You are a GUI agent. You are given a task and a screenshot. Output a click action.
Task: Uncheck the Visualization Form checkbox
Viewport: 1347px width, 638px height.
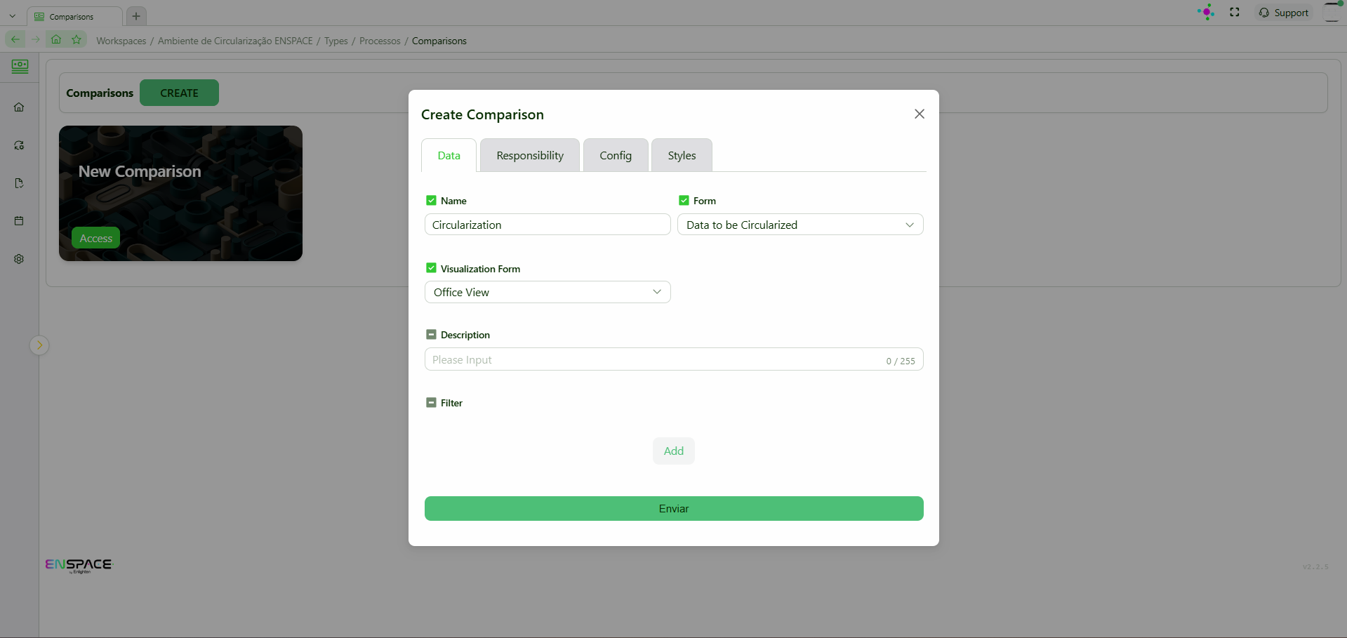431,268
